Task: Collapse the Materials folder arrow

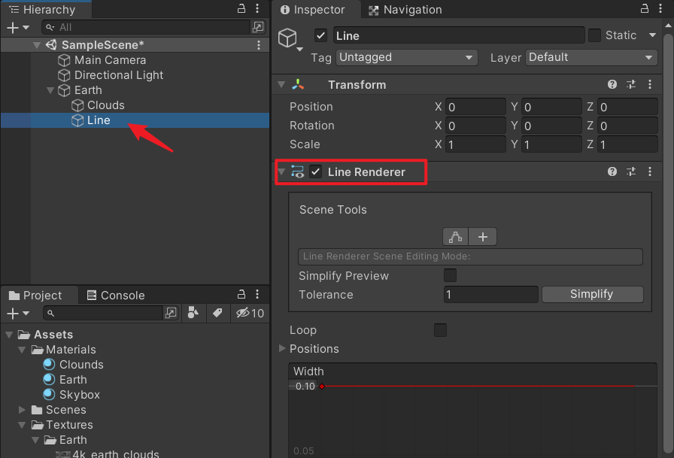Action: click(22, 350)
